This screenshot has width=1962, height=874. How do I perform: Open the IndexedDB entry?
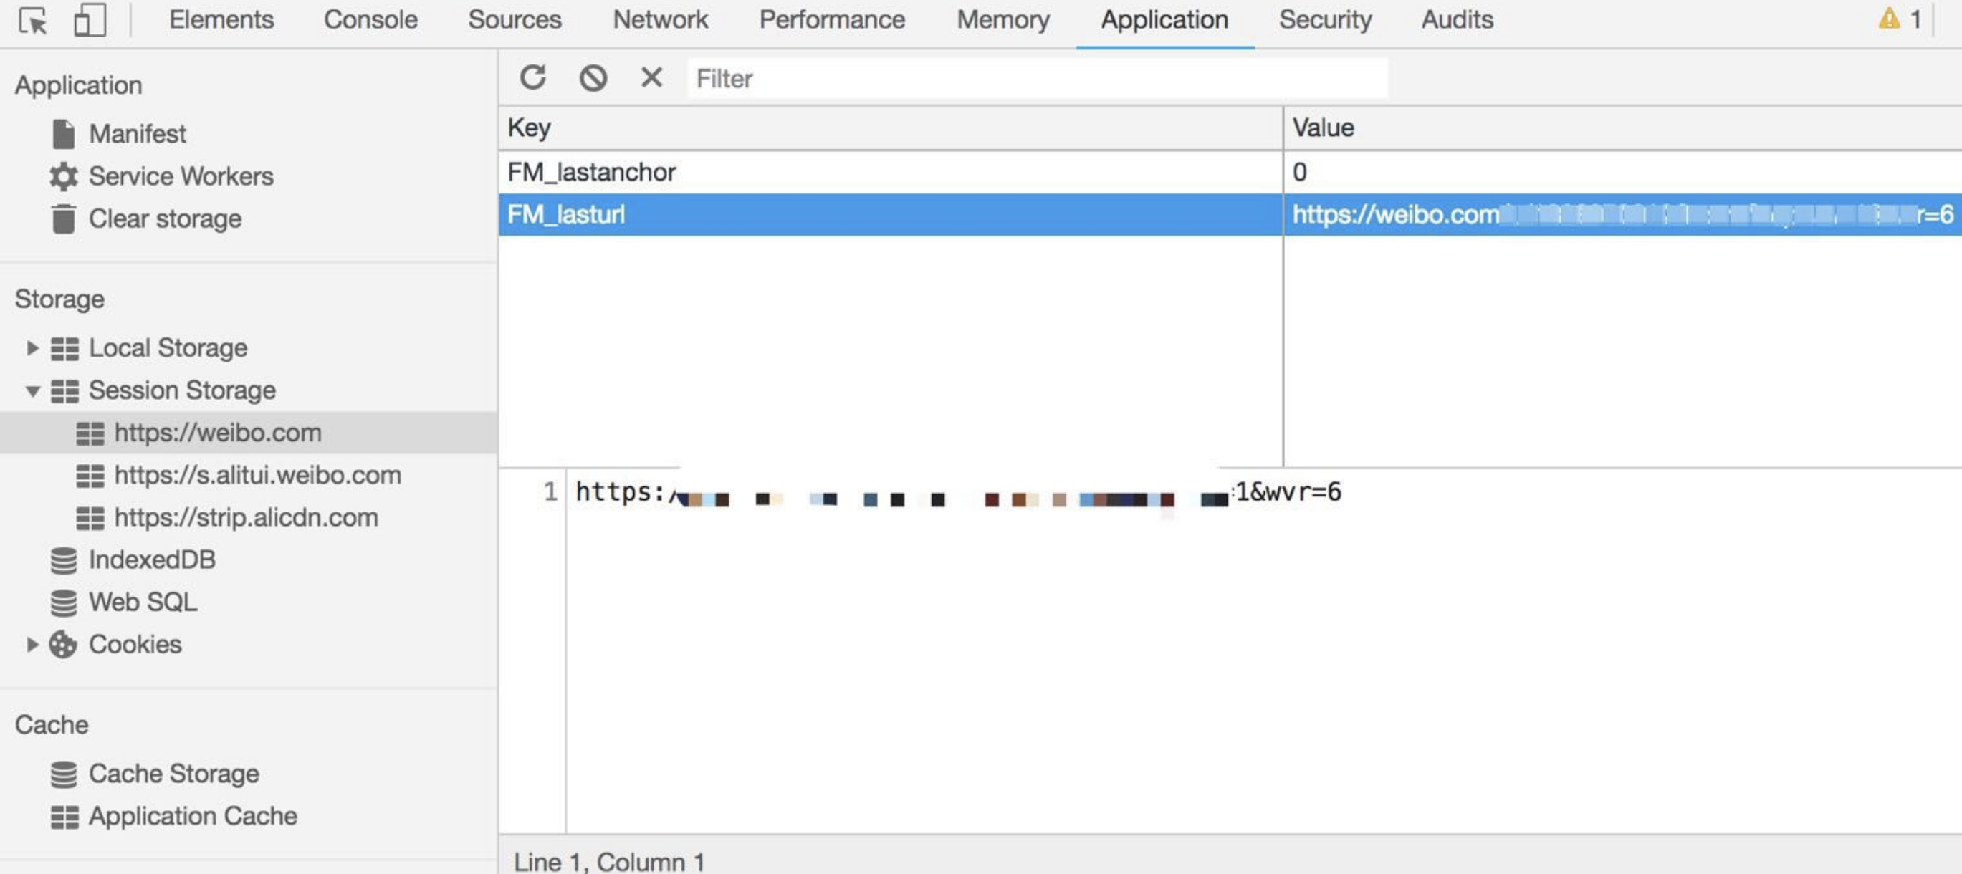point(152,560)
